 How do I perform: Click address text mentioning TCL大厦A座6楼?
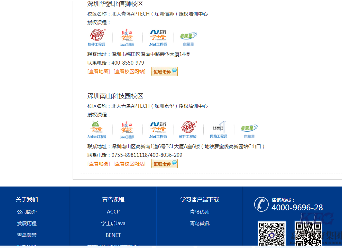(188, 146)
